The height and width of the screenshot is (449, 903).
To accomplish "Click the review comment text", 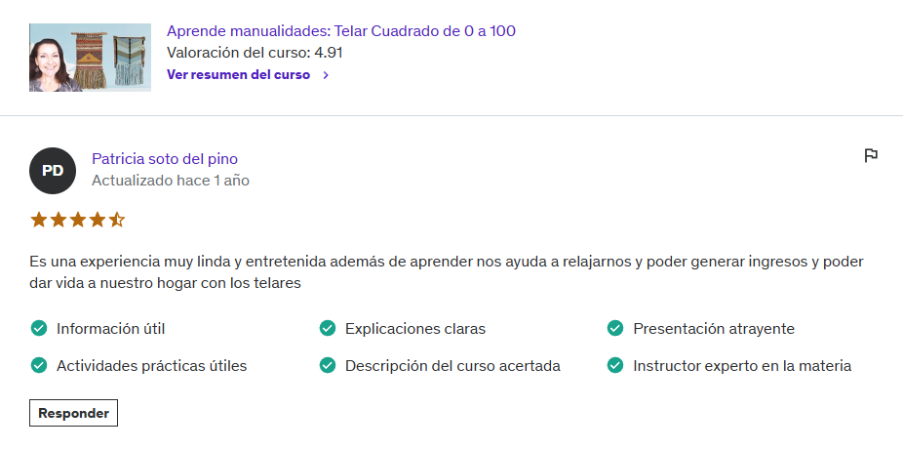I will tap(446, 272).
